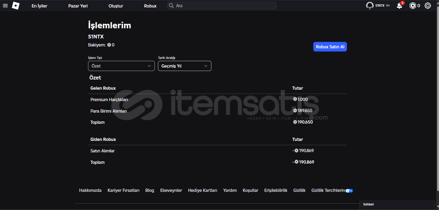Open the S1NTX avatar profile
The width and height of the screenshot is (439, 210).
[370, 6]
